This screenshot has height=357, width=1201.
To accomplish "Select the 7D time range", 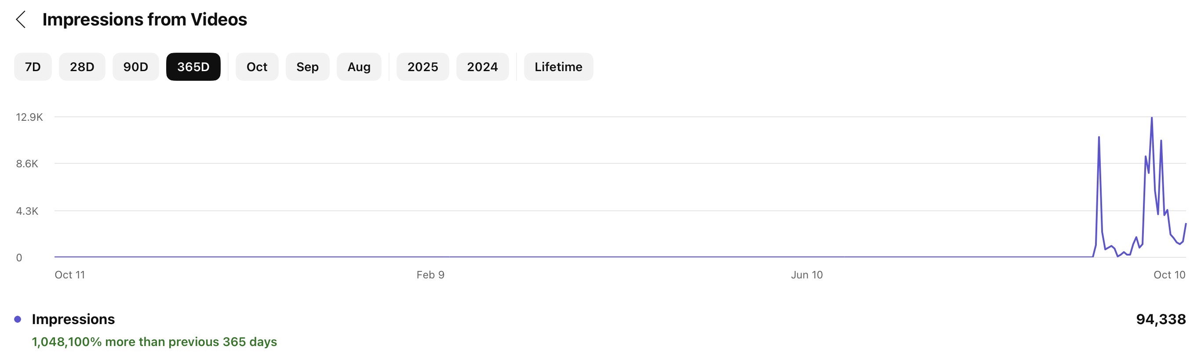I will [33, 67].
